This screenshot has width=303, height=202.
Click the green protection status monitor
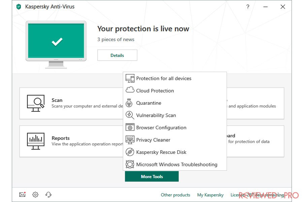click(56, 44)
